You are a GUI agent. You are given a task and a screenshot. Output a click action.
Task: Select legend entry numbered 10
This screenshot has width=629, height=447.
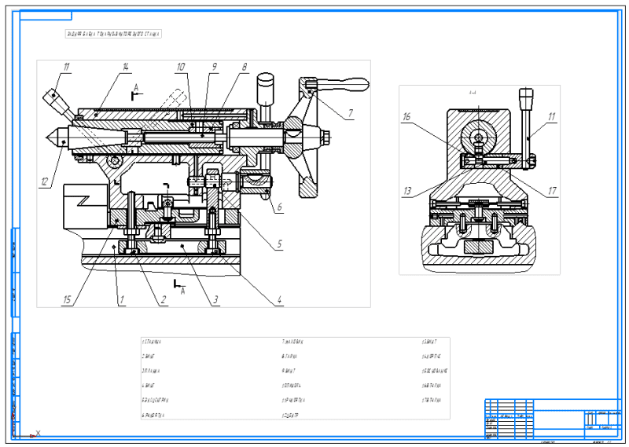tap(292, 386)
